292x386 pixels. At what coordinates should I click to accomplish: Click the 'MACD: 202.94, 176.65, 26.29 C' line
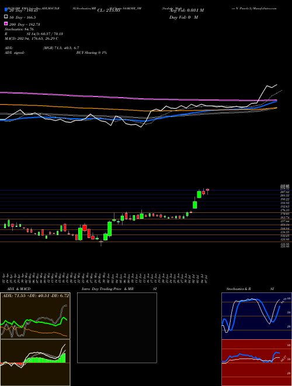[32, 39]
